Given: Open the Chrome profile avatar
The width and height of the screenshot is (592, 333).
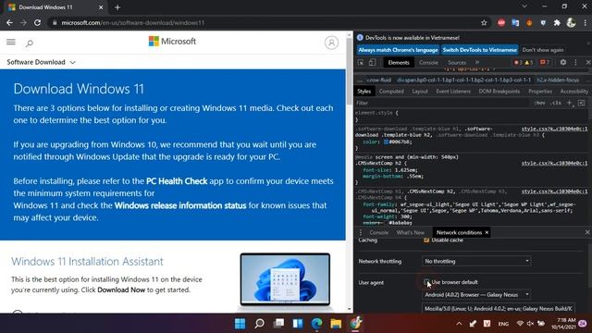Looking at the screenshot, I should coord(571,22).
